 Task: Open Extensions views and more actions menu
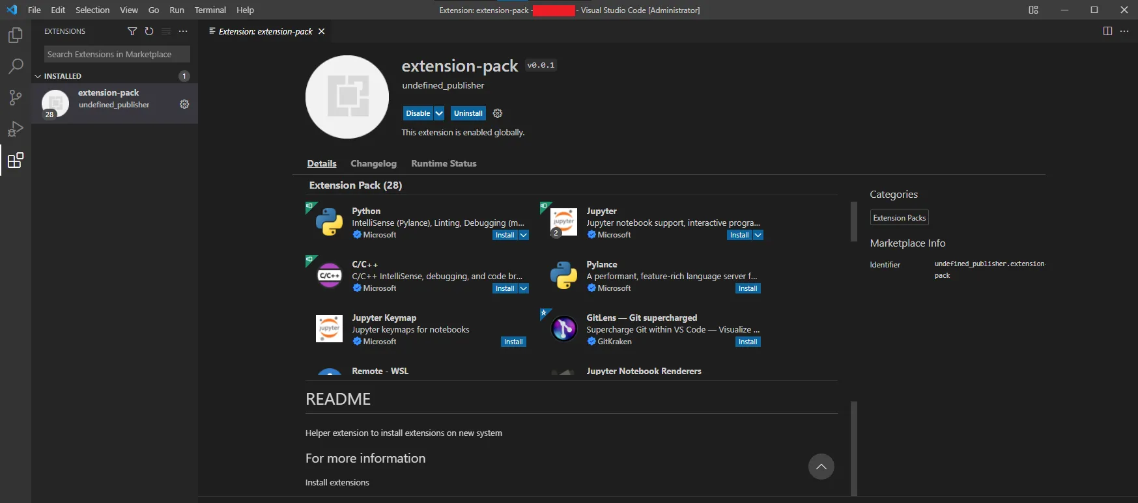click(183, 31)
